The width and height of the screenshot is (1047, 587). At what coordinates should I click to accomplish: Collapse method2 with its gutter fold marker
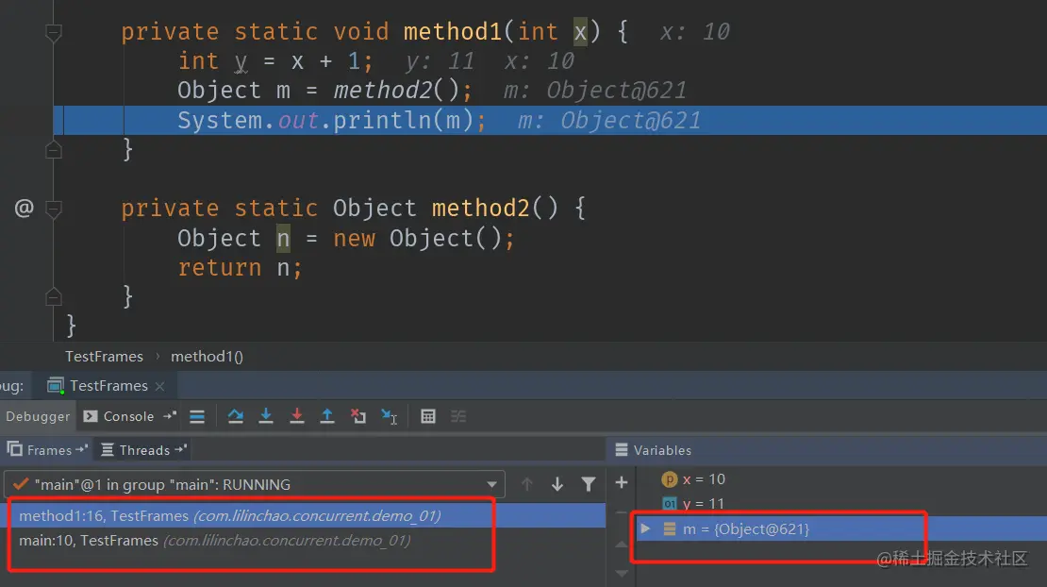(54, 209)
